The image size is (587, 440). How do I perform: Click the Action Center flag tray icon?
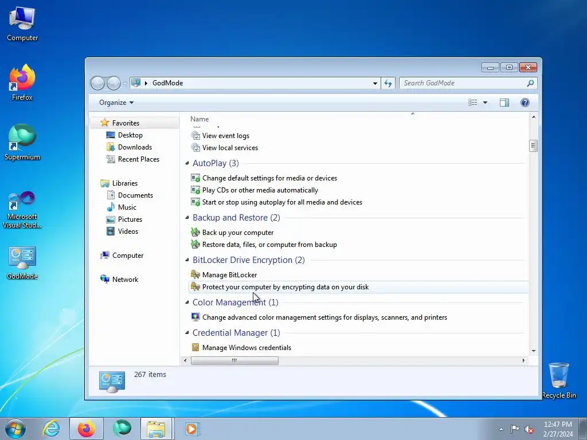(x=515, y=429)
